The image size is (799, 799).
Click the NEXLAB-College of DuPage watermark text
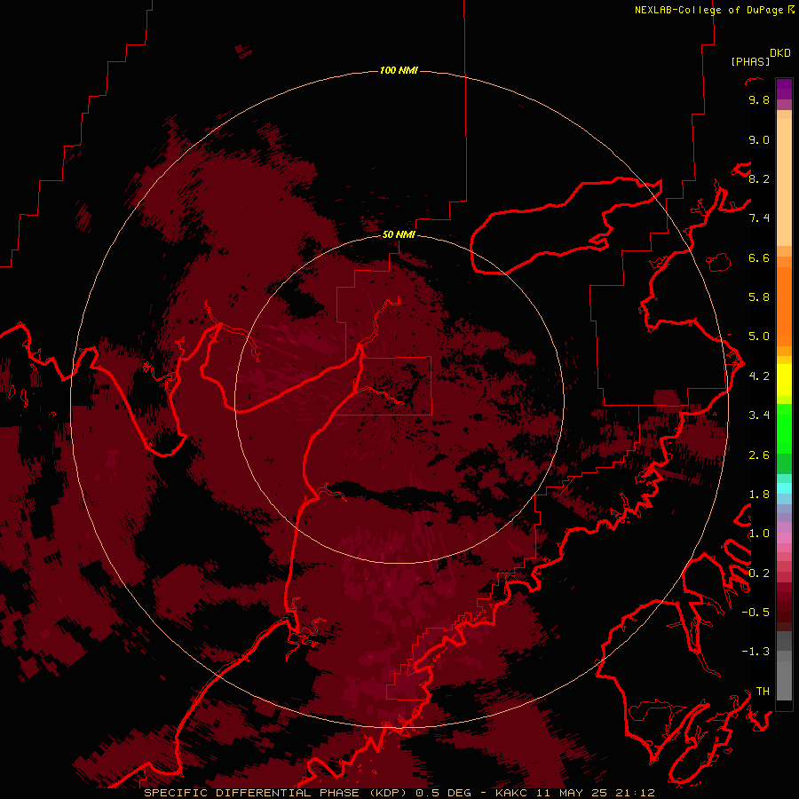click(709, 10)
